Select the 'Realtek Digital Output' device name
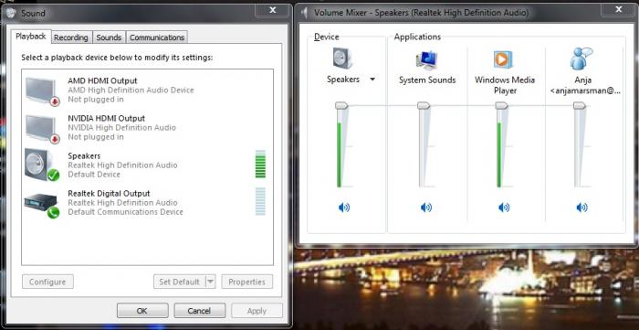639x330 pixels. click(x=109, y=194)
